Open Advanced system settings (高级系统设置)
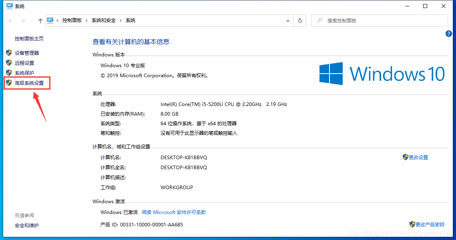 [x=29, y=83]
